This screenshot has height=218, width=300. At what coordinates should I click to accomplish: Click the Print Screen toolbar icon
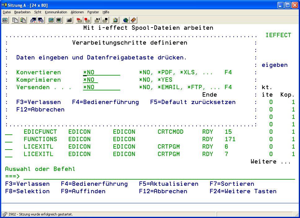[5, 20]
